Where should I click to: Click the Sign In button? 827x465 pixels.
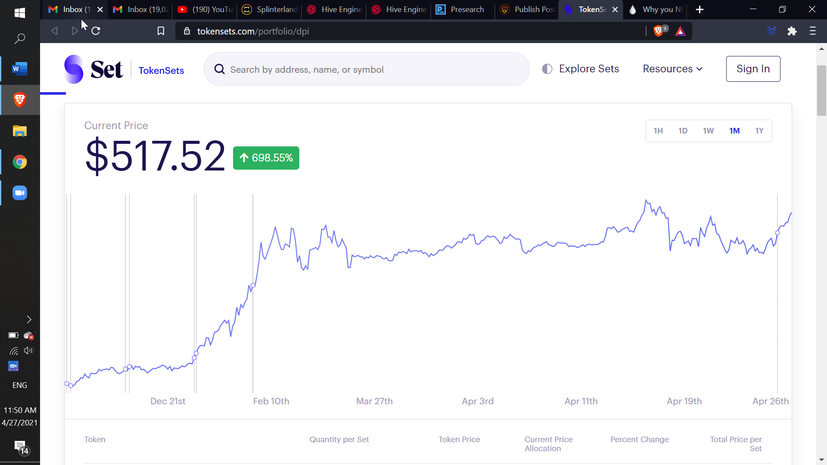pyautogui.click(x=753, y=69)
